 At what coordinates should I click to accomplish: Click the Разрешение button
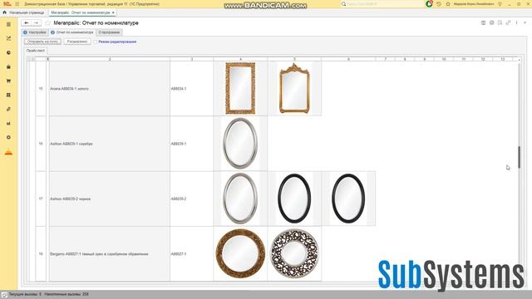[x=77, y=42]
